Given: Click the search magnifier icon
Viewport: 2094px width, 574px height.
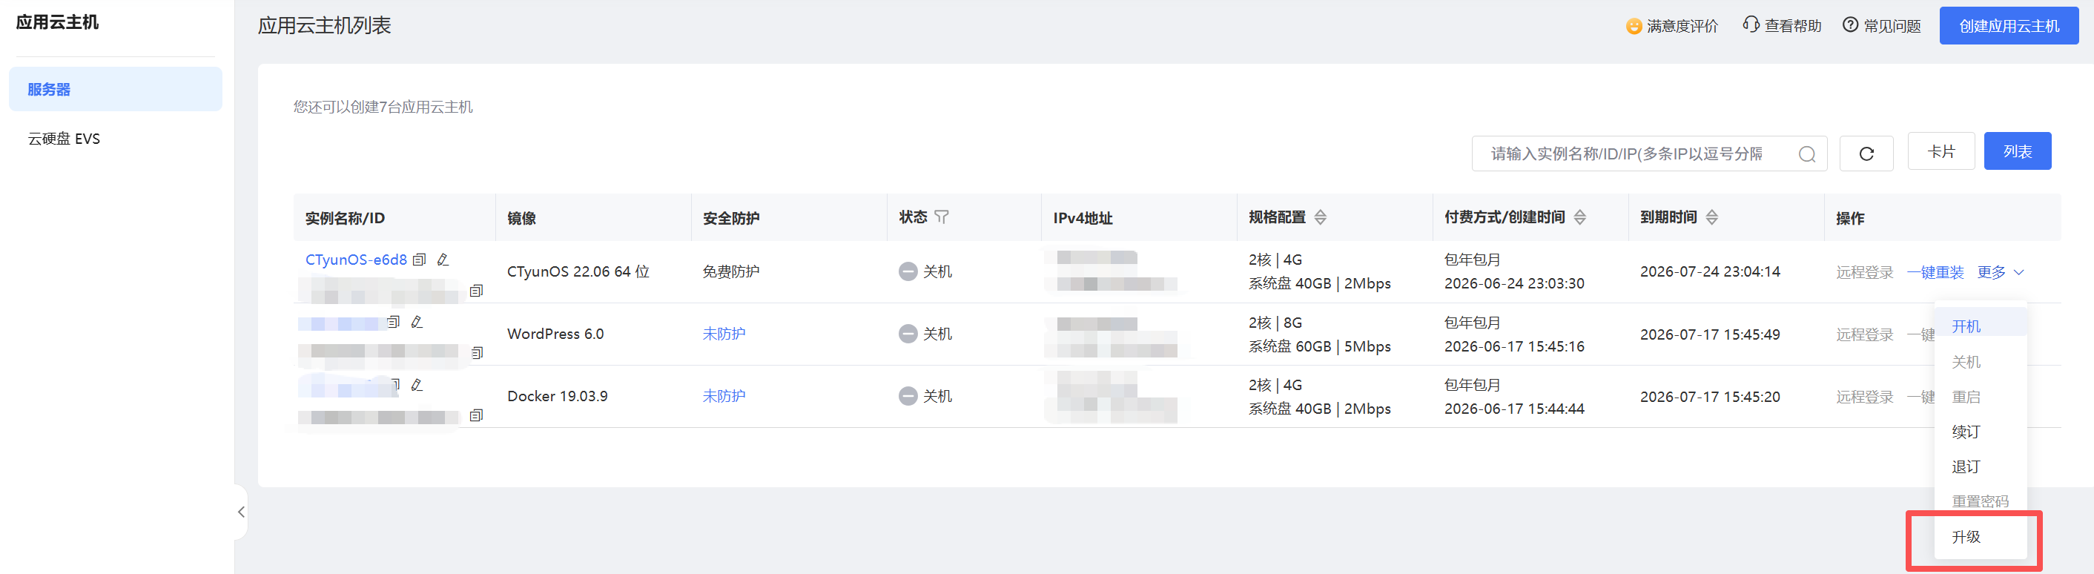Looking at the screenshot, I should pos(1806,154).
